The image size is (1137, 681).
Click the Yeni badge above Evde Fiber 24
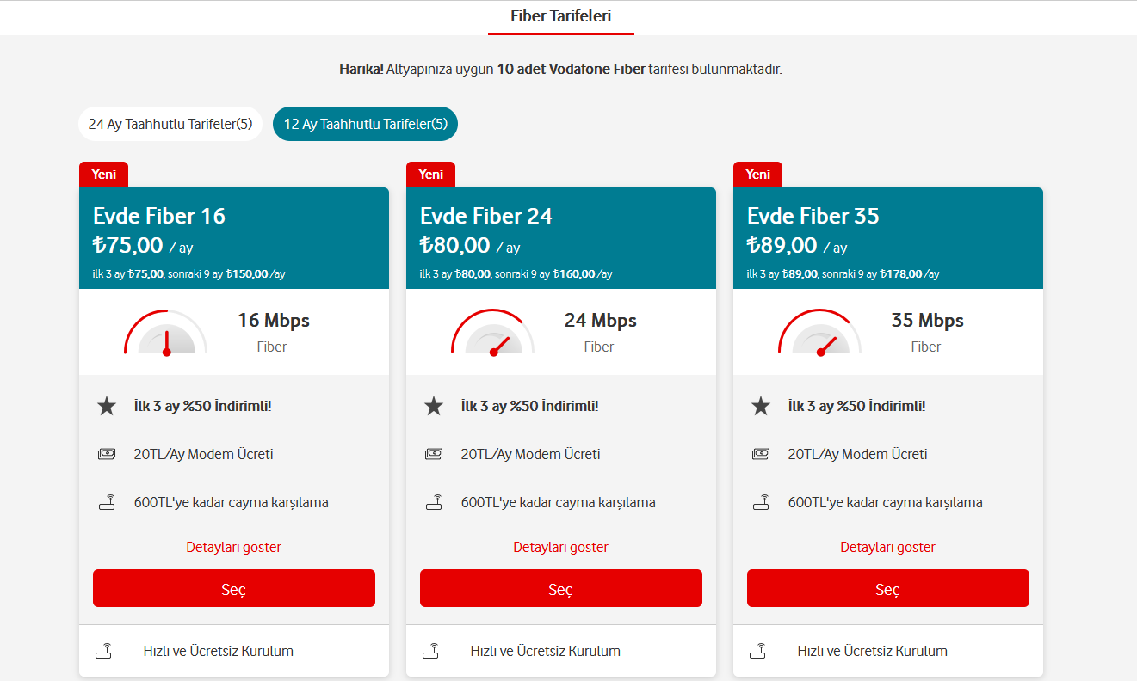[430, 175]
